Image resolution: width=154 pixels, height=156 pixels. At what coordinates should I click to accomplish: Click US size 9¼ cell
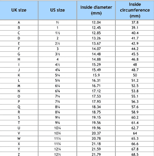tap(57, 117)
